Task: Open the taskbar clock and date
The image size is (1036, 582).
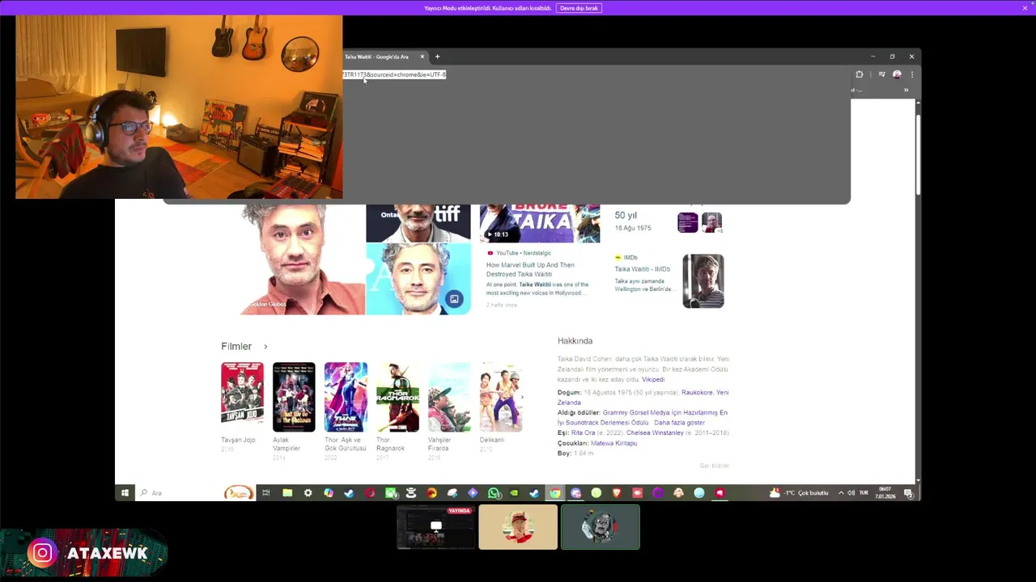Action: 885,493
